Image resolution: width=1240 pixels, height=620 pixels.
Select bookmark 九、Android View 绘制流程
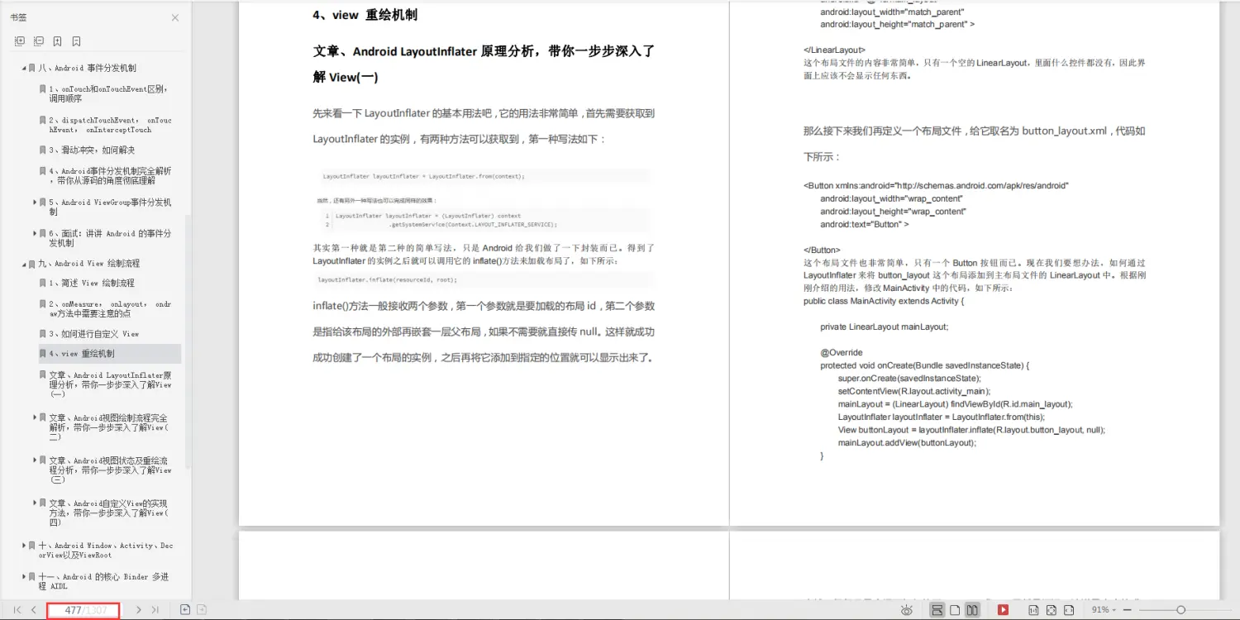coord(88,264)
